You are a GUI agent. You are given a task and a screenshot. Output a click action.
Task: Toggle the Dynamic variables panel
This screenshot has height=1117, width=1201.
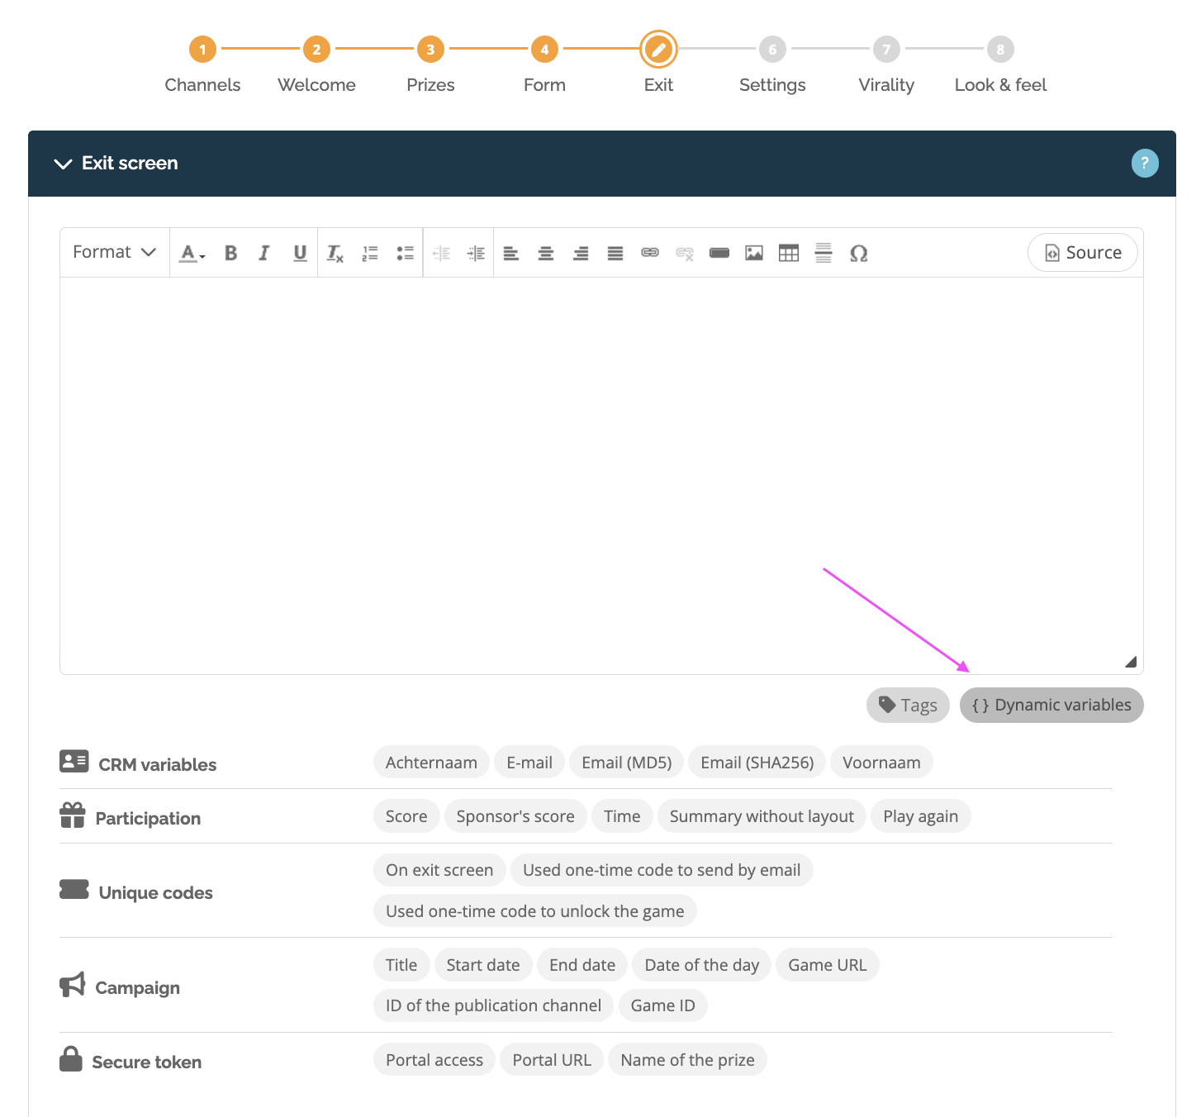1051,705
